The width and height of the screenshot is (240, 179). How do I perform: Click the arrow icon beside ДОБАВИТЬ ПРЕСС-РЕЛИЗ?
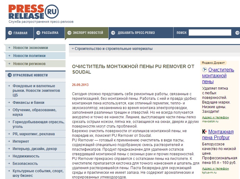[113, 33]
